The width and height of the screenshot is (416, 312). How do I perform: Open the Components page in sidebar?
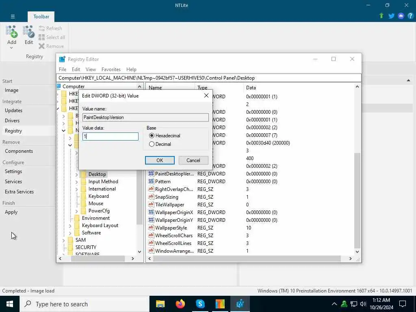19,151
